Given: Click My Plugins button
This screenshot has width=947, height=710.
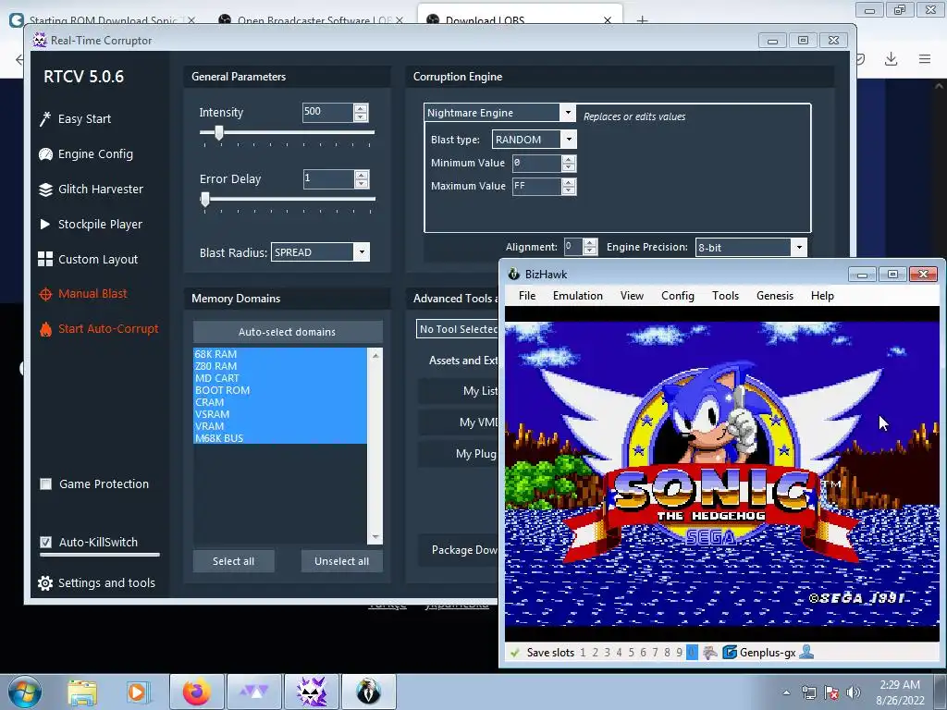Looking at the screenshot, I should (459, 453).
